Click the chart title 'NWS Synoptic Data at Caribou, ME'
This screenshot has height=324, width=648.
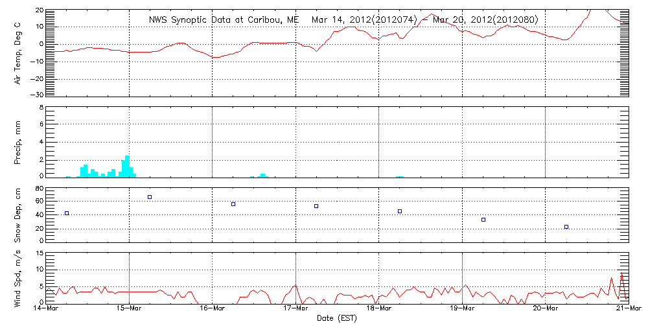[x=223, y=20]
